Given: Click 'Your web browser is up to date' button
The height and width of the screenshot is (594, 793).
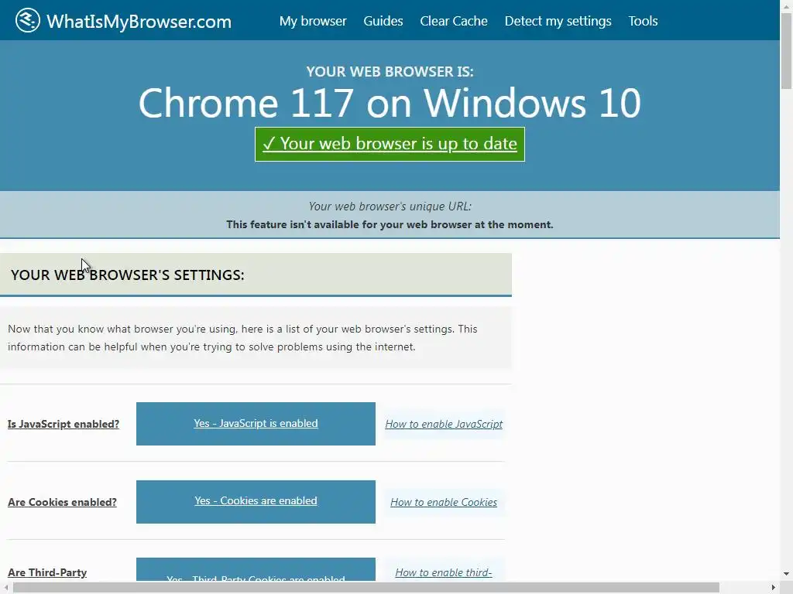Looking at the screenshot, I should coord(390,145).
